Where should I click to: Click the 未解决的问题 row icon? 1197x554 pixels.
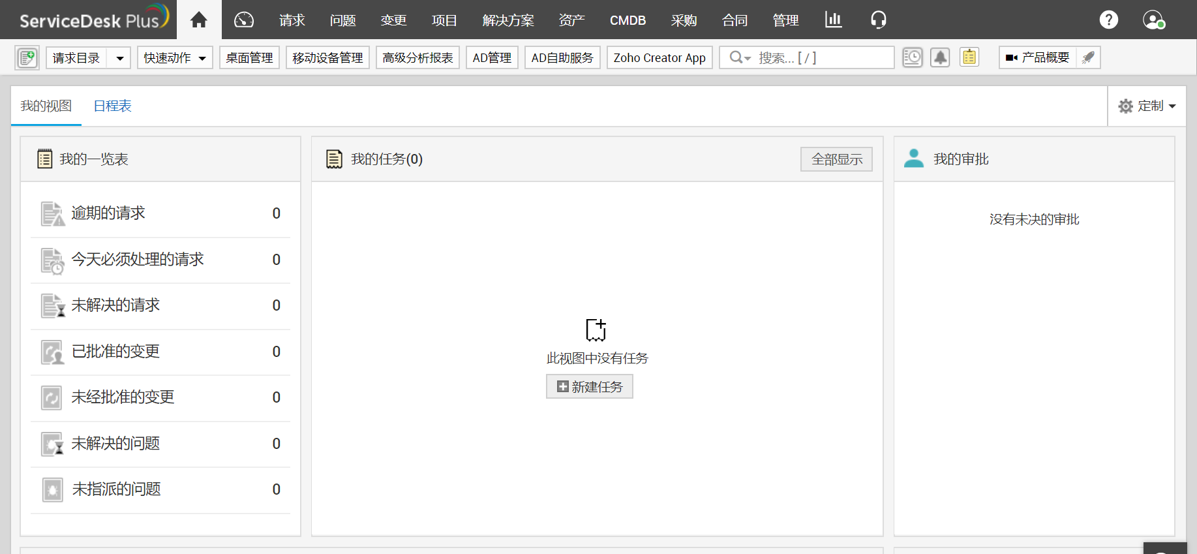pyautogui.click(x=52, y=444)
